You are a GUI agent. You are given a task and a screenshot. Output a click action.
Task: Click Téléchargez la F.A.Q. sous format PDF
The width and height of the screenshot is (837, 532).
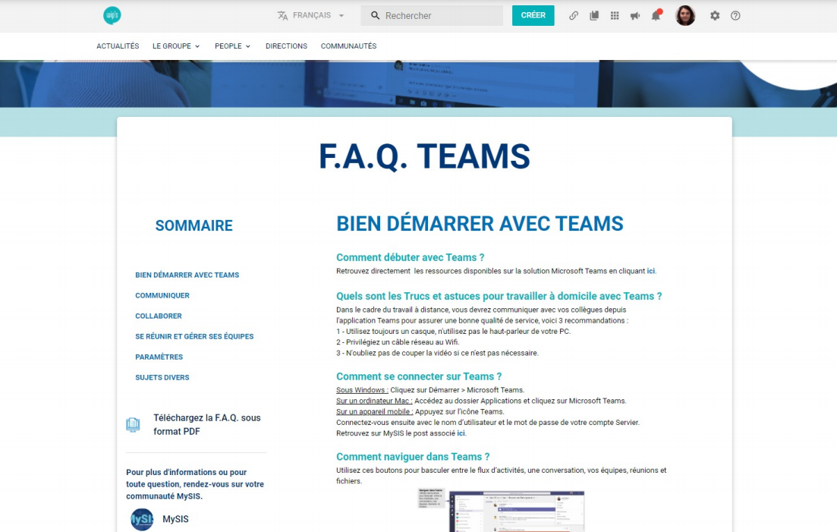pos(207,425)
